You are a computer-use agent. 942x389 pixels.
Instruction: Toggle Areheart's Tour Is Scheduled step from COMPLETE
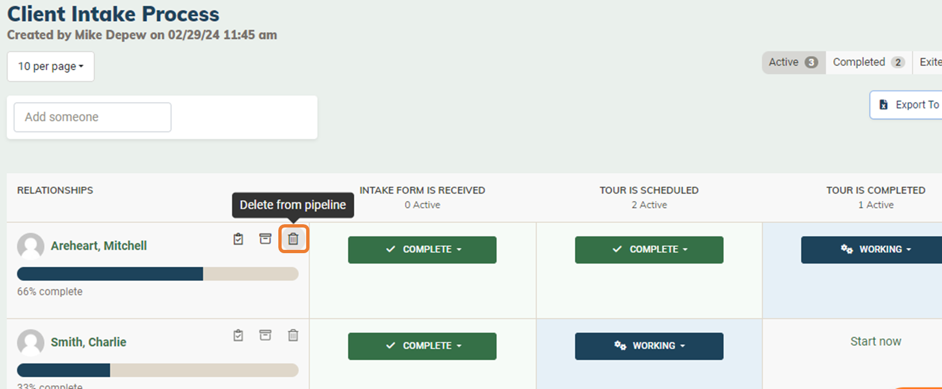coord(648,249)
